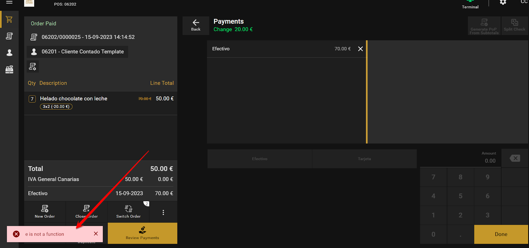Click the Order Paid status label
Image resolution: width=529 pixels, height=248 pixels.
coord(43,24)
